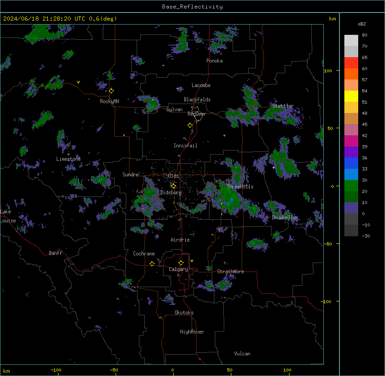The width and height of the screenshot is (385, 376).
Task: Click the Lacombe city label
Action: tap(201, 85)
